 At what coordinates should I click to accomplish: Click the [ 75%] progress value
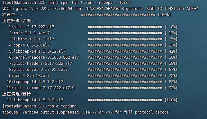(x=171, y=76)
